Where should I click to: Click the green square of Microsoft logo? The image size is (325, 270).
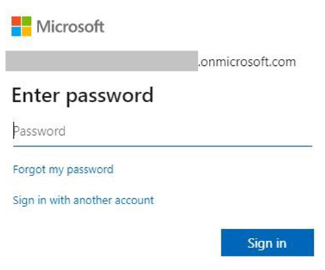(x=27, y=21)
